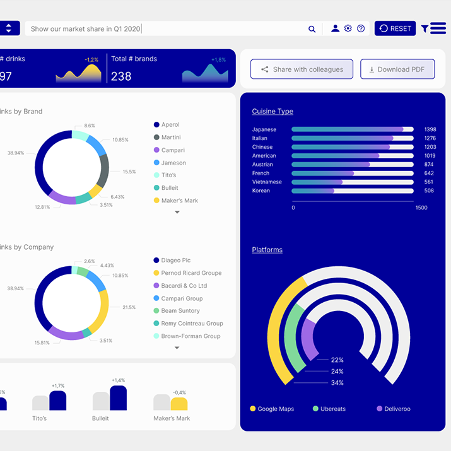Click the +1,8% brands trend sparkline
The height and width of the screenshot is (451, 451).
[x=205, y=73]
